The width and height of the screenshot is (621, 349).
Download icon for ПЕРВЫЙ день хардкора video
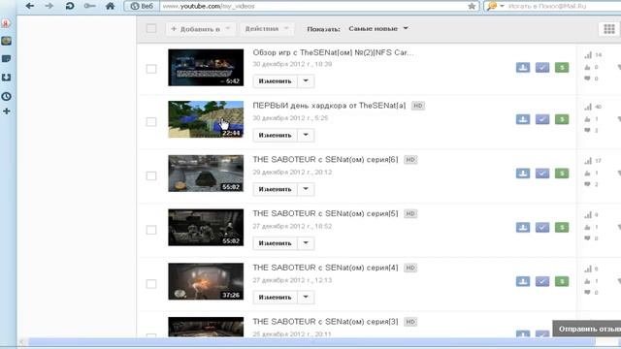[523, 119]
